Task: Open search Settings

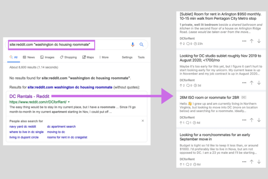Action: [x=127, y=57]
